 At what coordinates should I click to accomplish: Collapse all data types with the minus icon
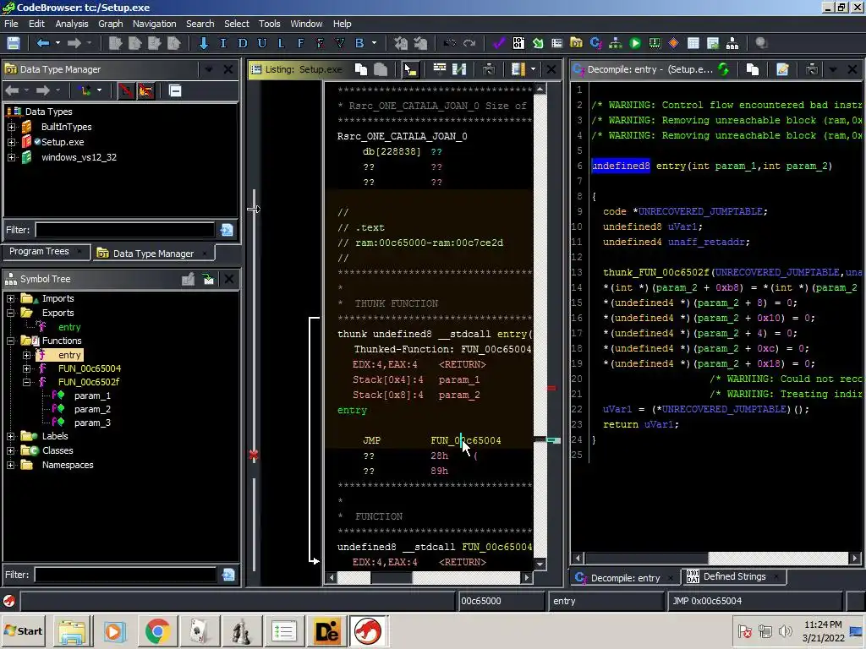[x=175, y=90]
